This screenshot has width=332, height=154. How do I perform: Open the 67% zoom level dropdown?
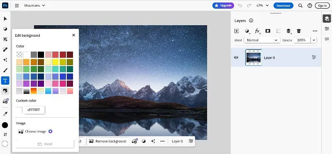click(263, 5)
